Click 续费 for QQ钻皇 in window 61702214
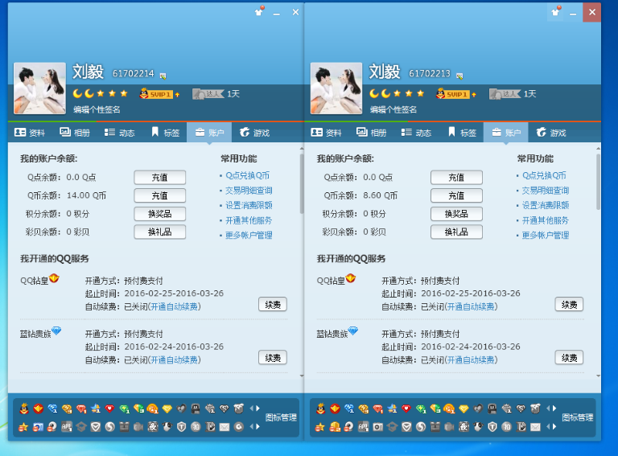This screenshot has height=456, width=618. tap(273, 304)
